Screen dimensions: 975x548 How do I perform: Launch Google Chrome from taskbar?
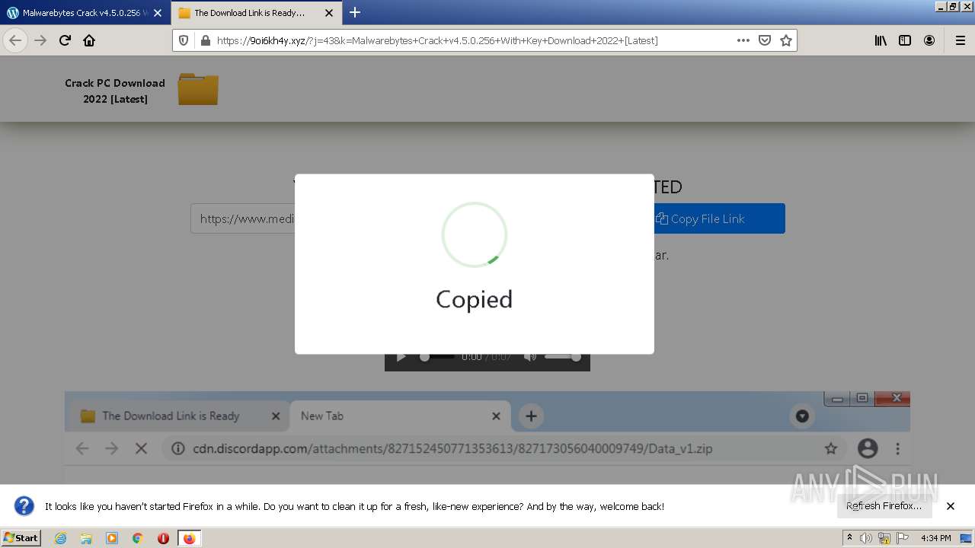[138, 538]
